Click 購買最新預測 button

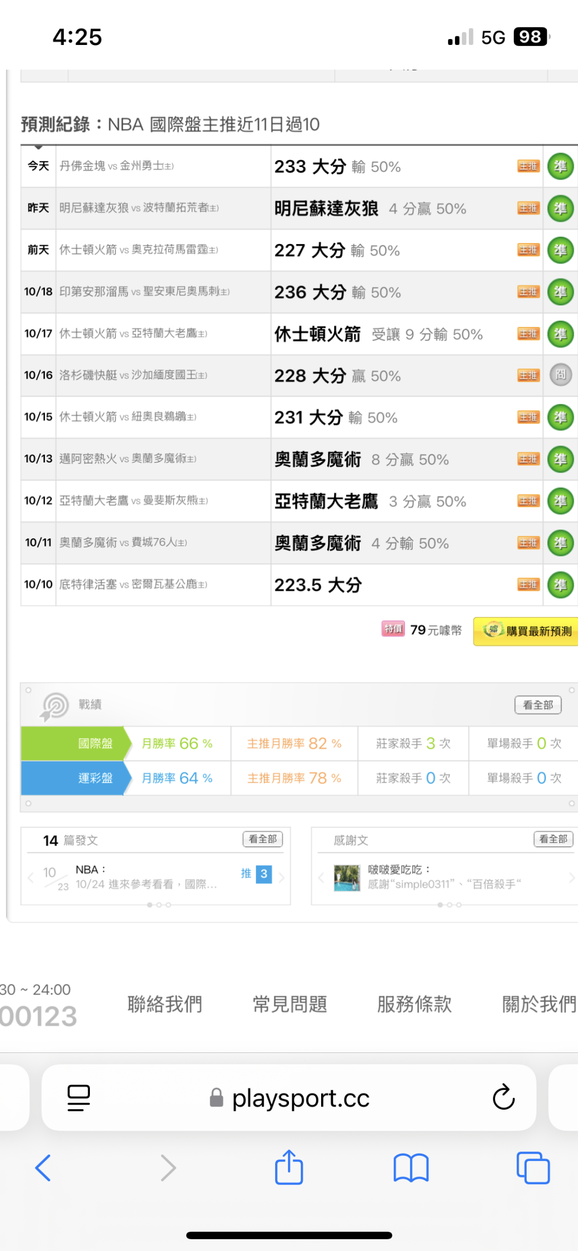pyautogui.click(x=526, y=631)
